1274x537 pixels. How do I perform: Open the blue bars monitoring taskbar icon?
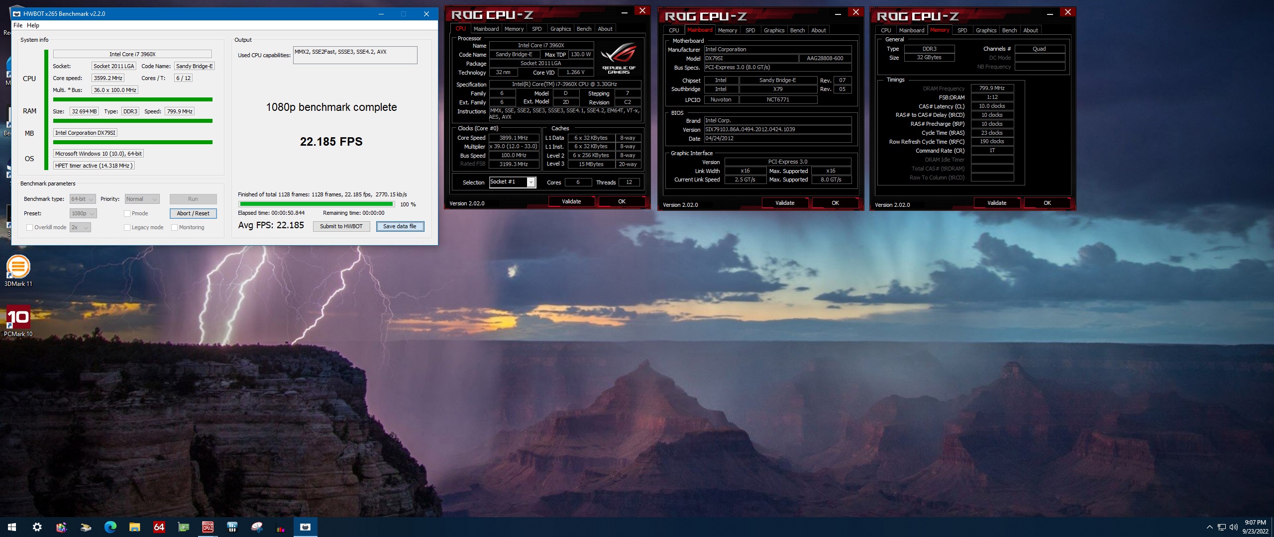click(x=232, y=527)
